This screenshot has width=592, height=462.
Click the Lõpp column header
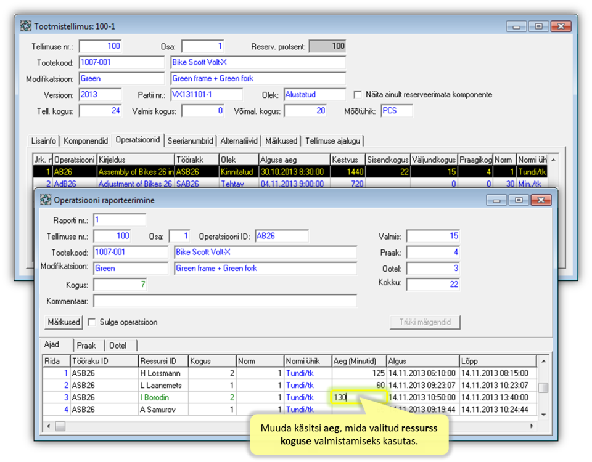(498, 361)
